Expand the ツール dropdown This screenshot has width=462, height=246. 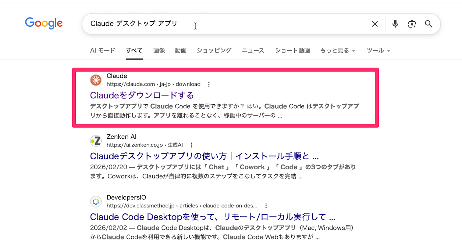(x=378, y=51)
